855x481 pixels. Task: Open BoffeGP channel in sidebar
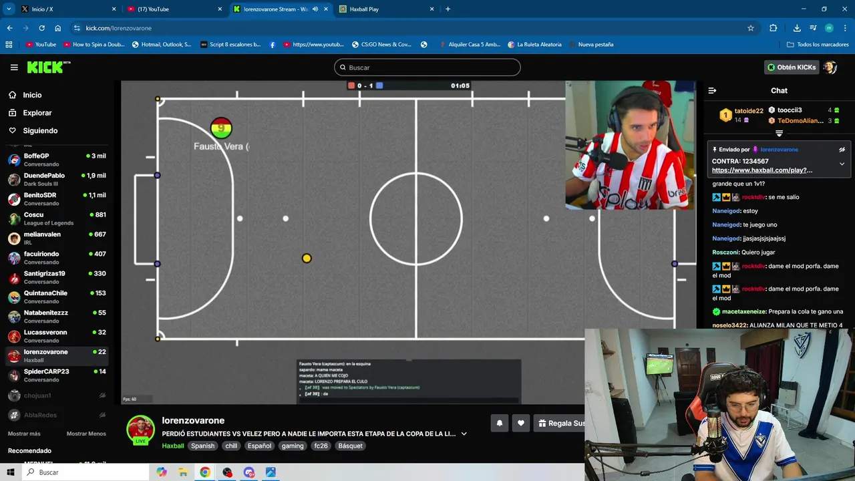point(57,160)
